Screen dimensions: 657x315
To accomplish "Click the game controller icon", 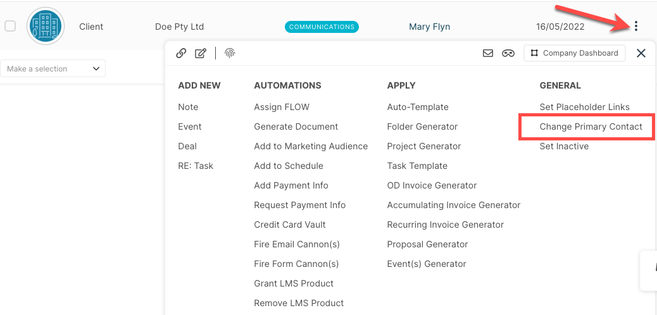I will click(x=508, y=53).
